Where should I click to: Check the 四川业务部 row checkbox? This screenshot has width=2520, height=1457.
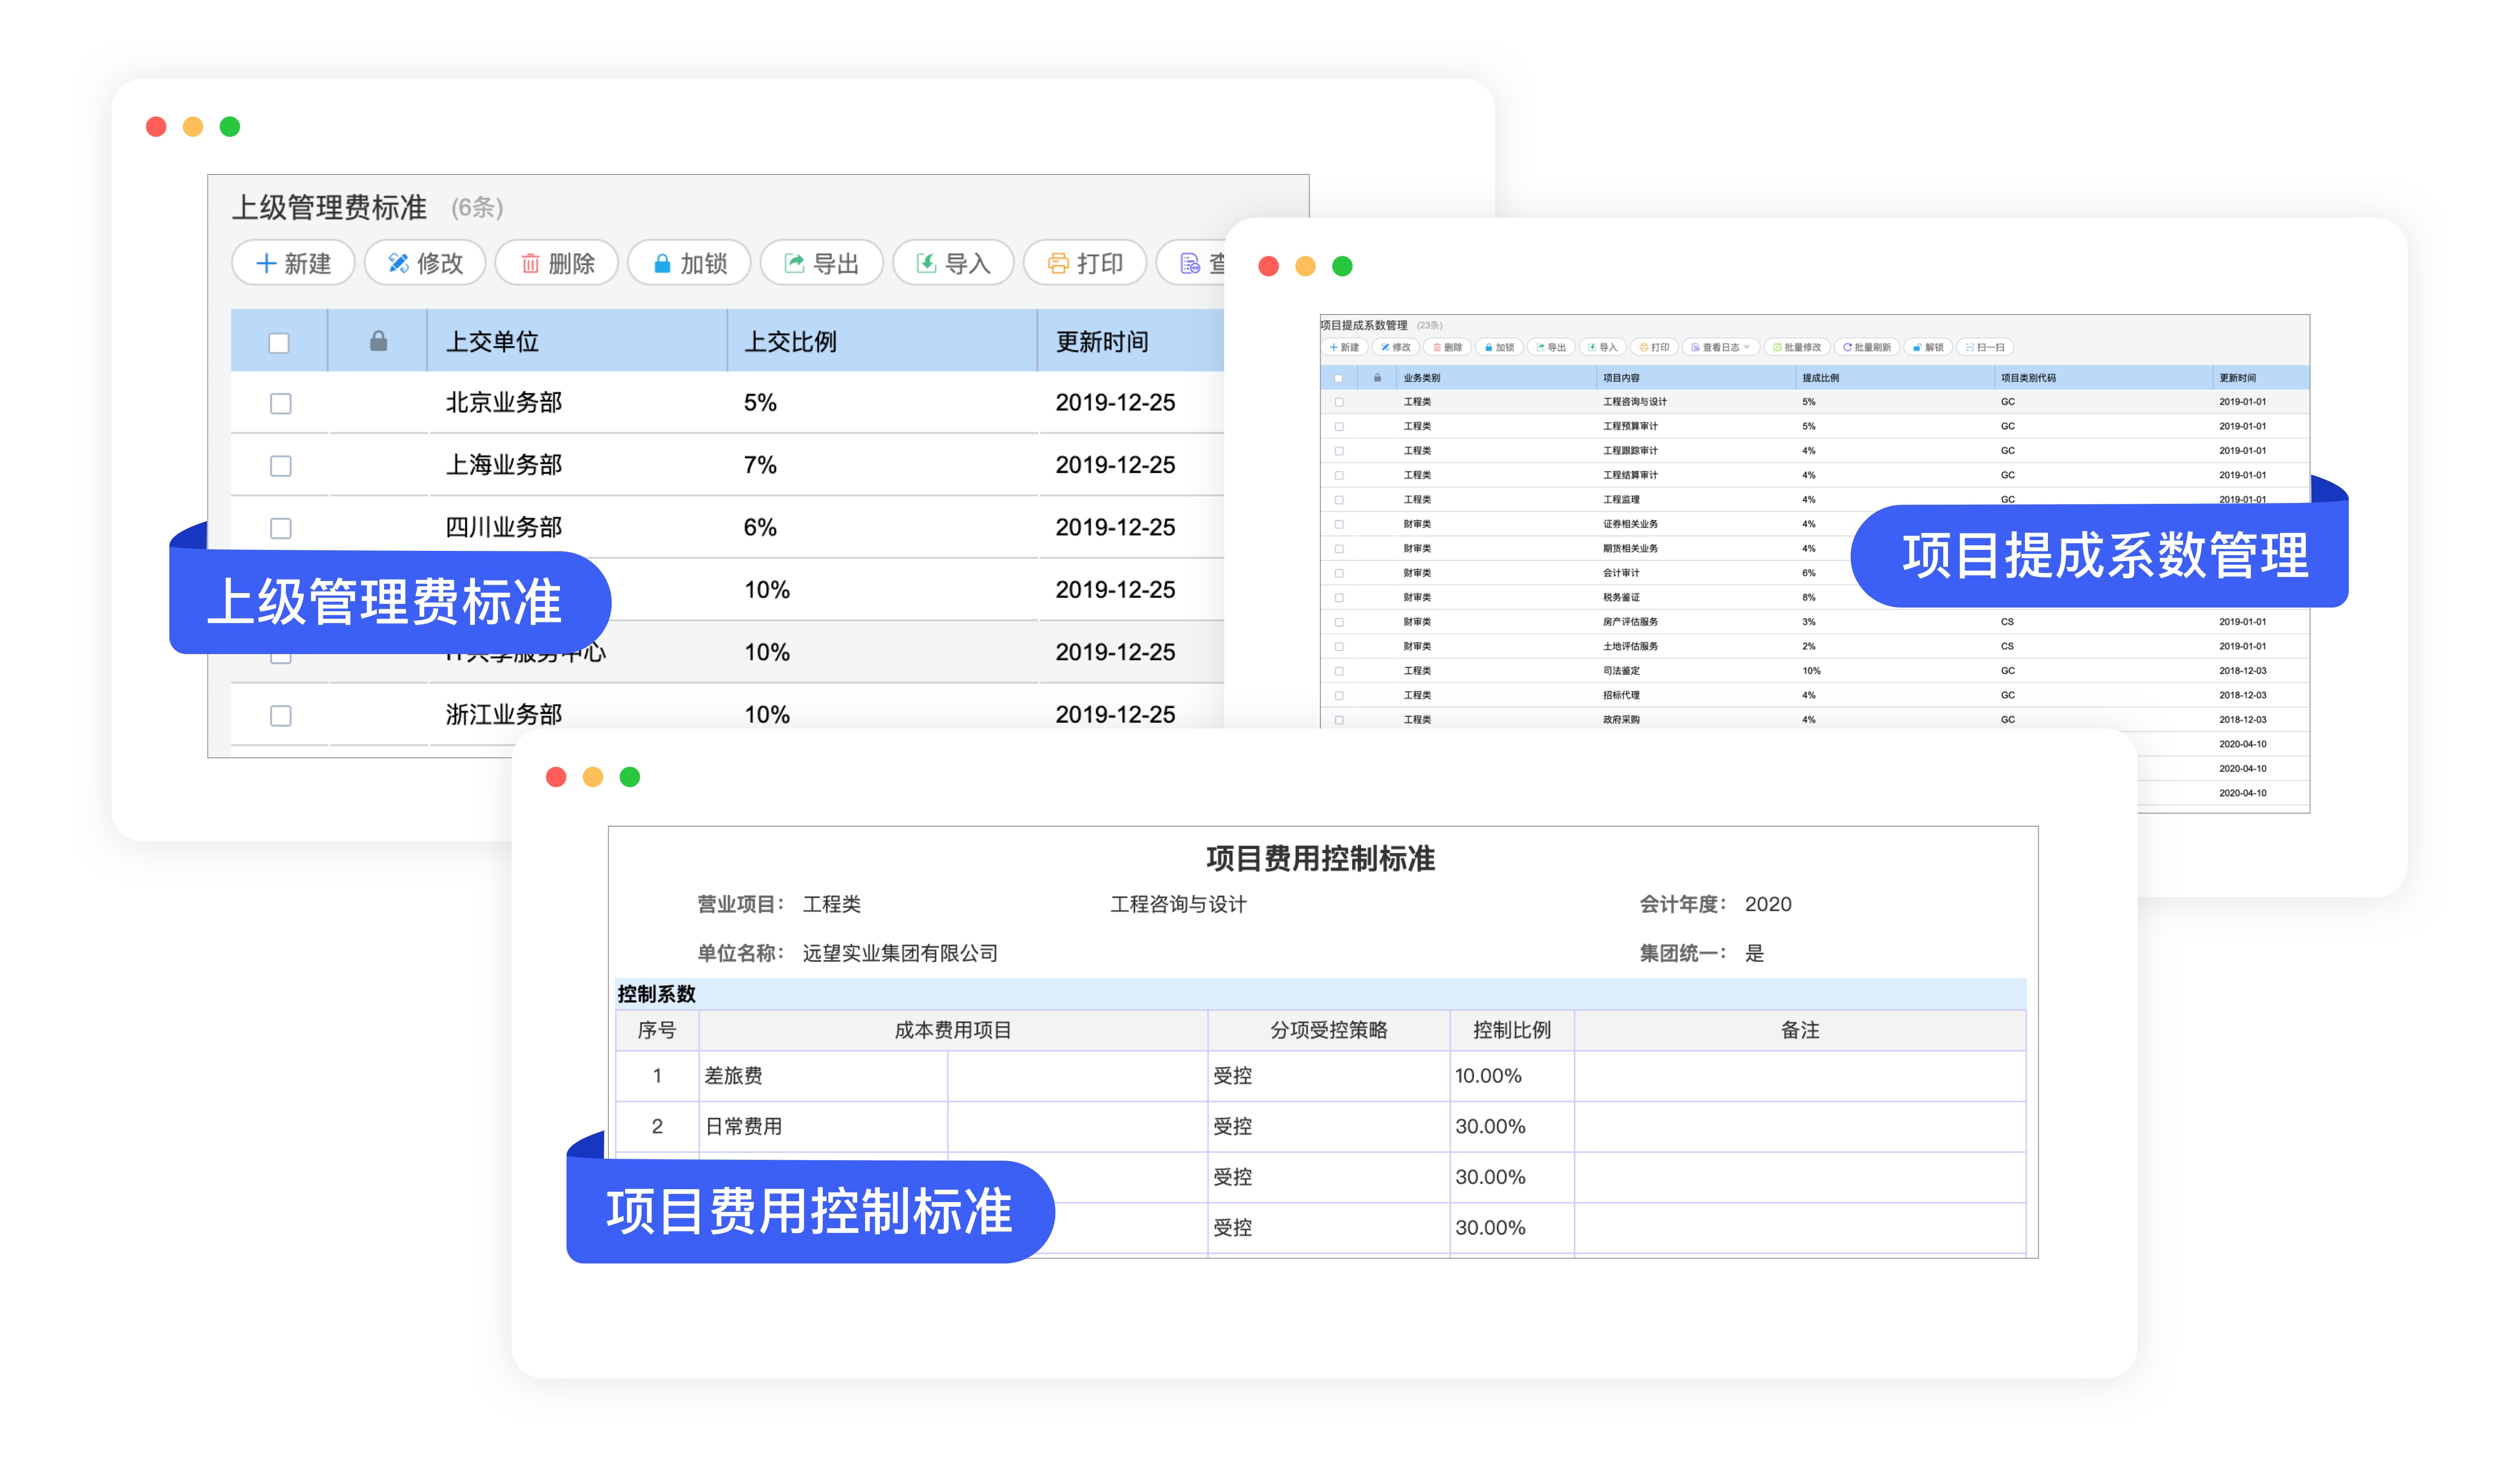click(x=280, y=528)
